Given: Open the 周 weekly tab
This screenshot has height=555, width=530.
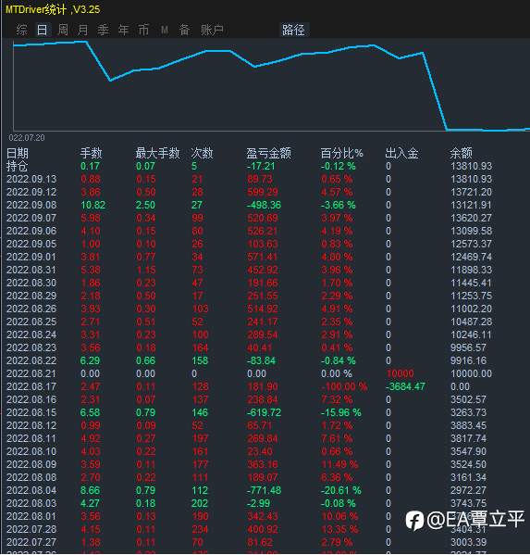Looking at the screenshot, I should [63, 30].
